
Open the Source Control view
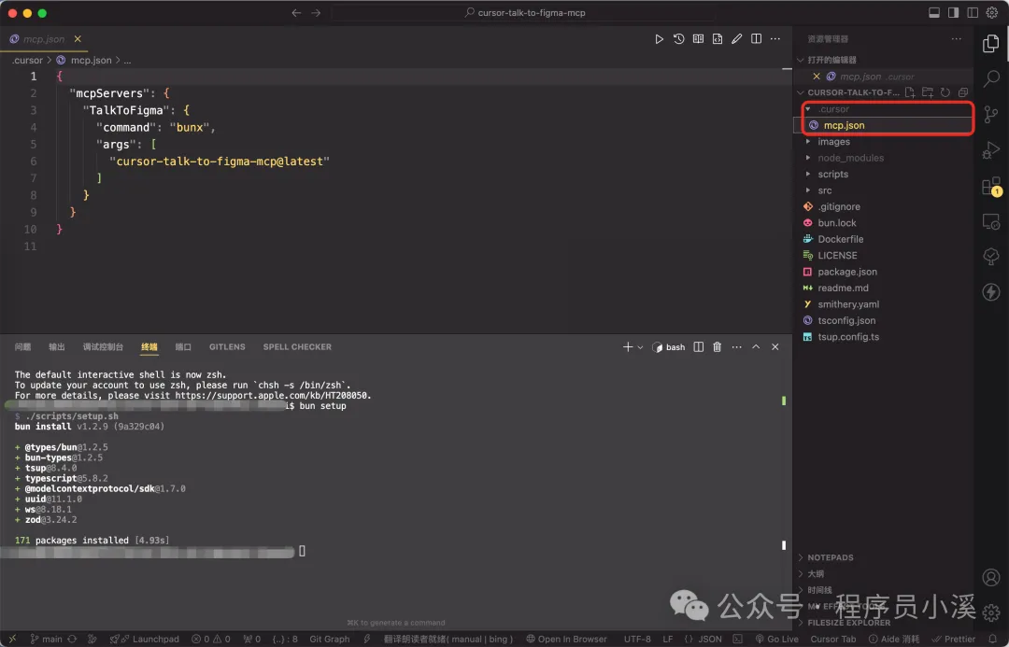click(x=991, y=115)
